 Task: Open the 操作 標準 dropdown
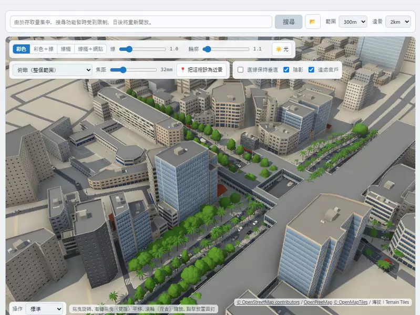point(45,309)
